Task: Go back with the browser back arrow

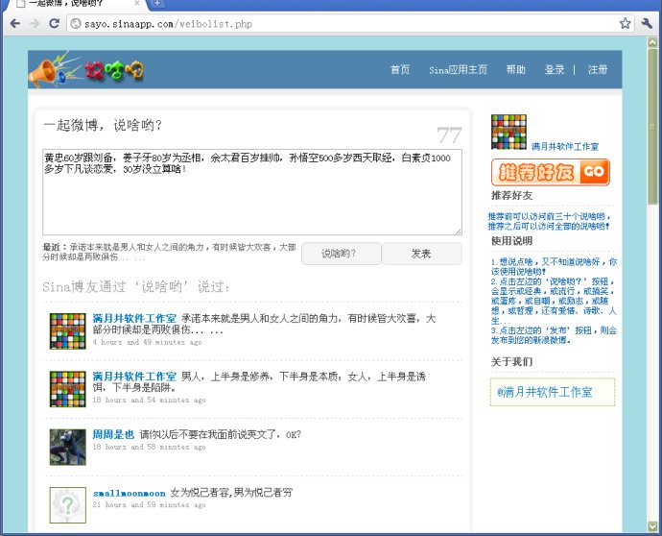Action: [14, 23]
